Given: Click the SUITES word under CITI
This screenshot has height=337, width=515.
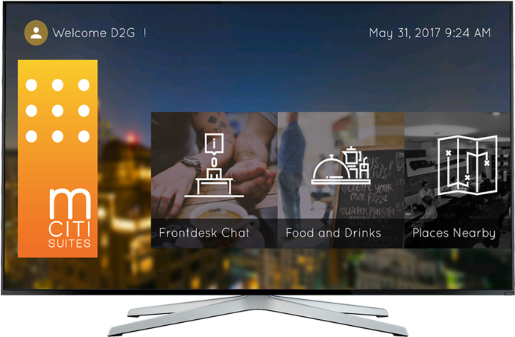Looking at the screenshot, I should point(69,243).
